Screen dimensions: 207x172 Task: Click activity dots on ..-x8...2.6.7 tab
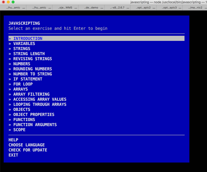point(128,8)
